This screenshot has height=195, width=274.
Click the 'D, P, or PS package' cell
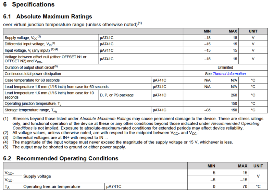coord(117,95)
